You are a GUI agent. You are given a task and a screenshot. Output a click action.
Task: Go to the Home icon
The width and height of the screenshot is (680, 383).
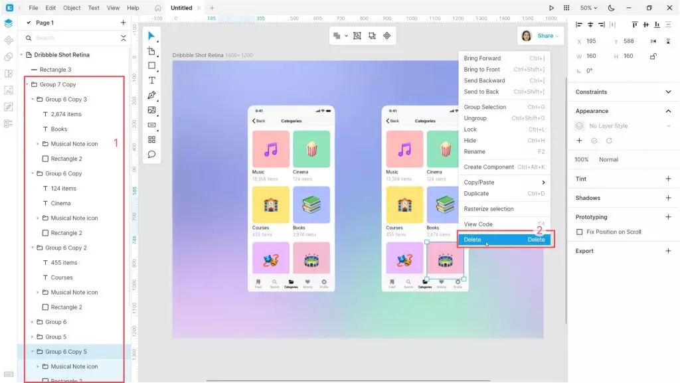158,8
